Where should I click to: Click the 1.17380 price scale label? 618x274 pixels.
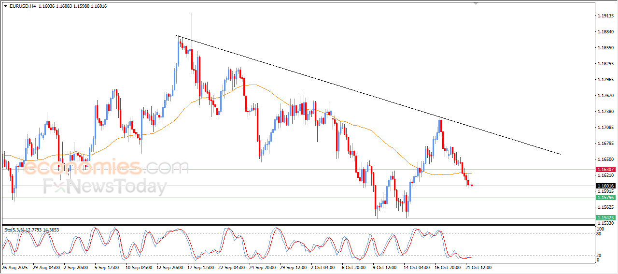click(x=605, y=112)
